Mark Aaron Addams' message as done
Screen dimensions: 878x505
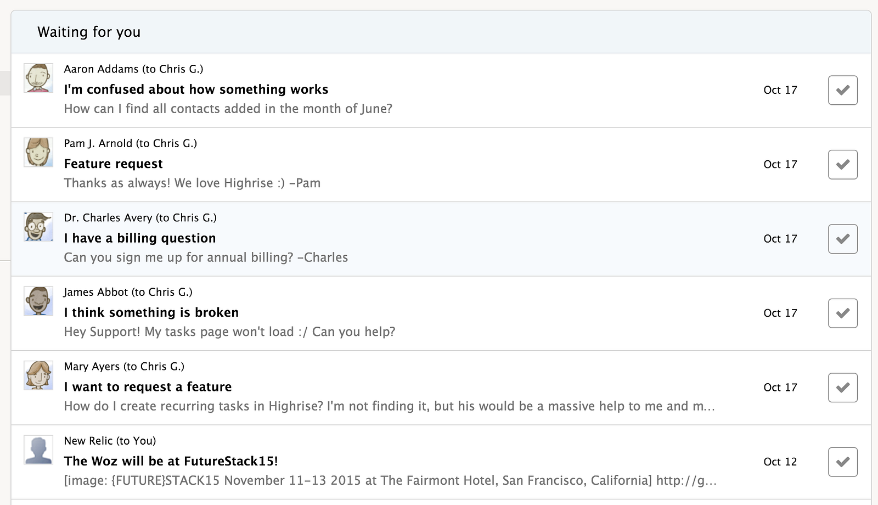pos(842,90)
